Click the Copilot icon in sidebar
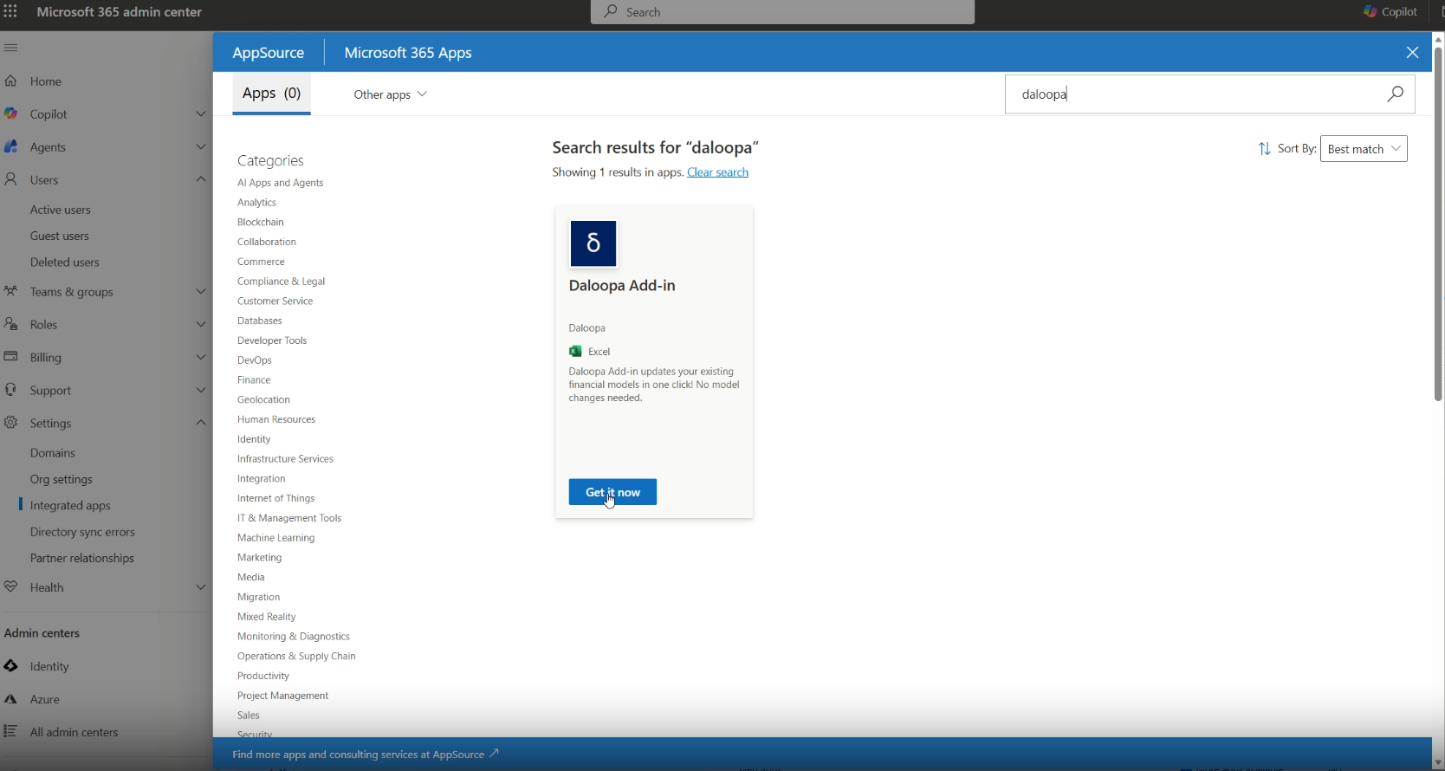Screen dimensions: 1445x771 click(11, 113)
